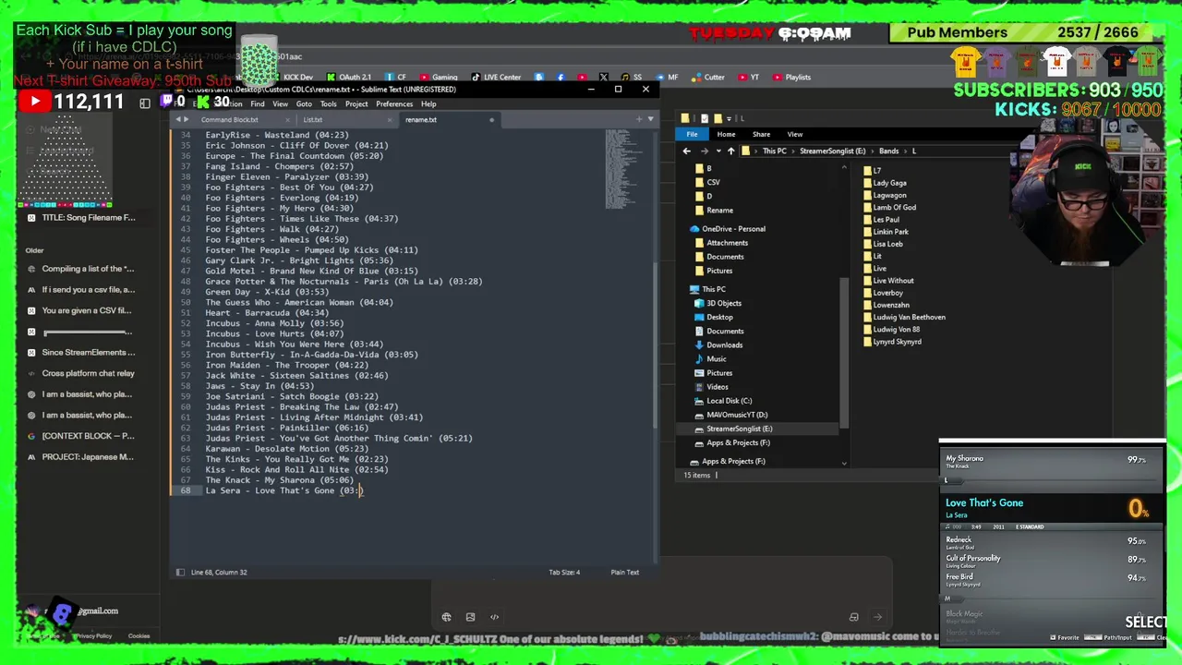
Task: Select Music in the navigation pane
Action: click(x=716, y=358)
